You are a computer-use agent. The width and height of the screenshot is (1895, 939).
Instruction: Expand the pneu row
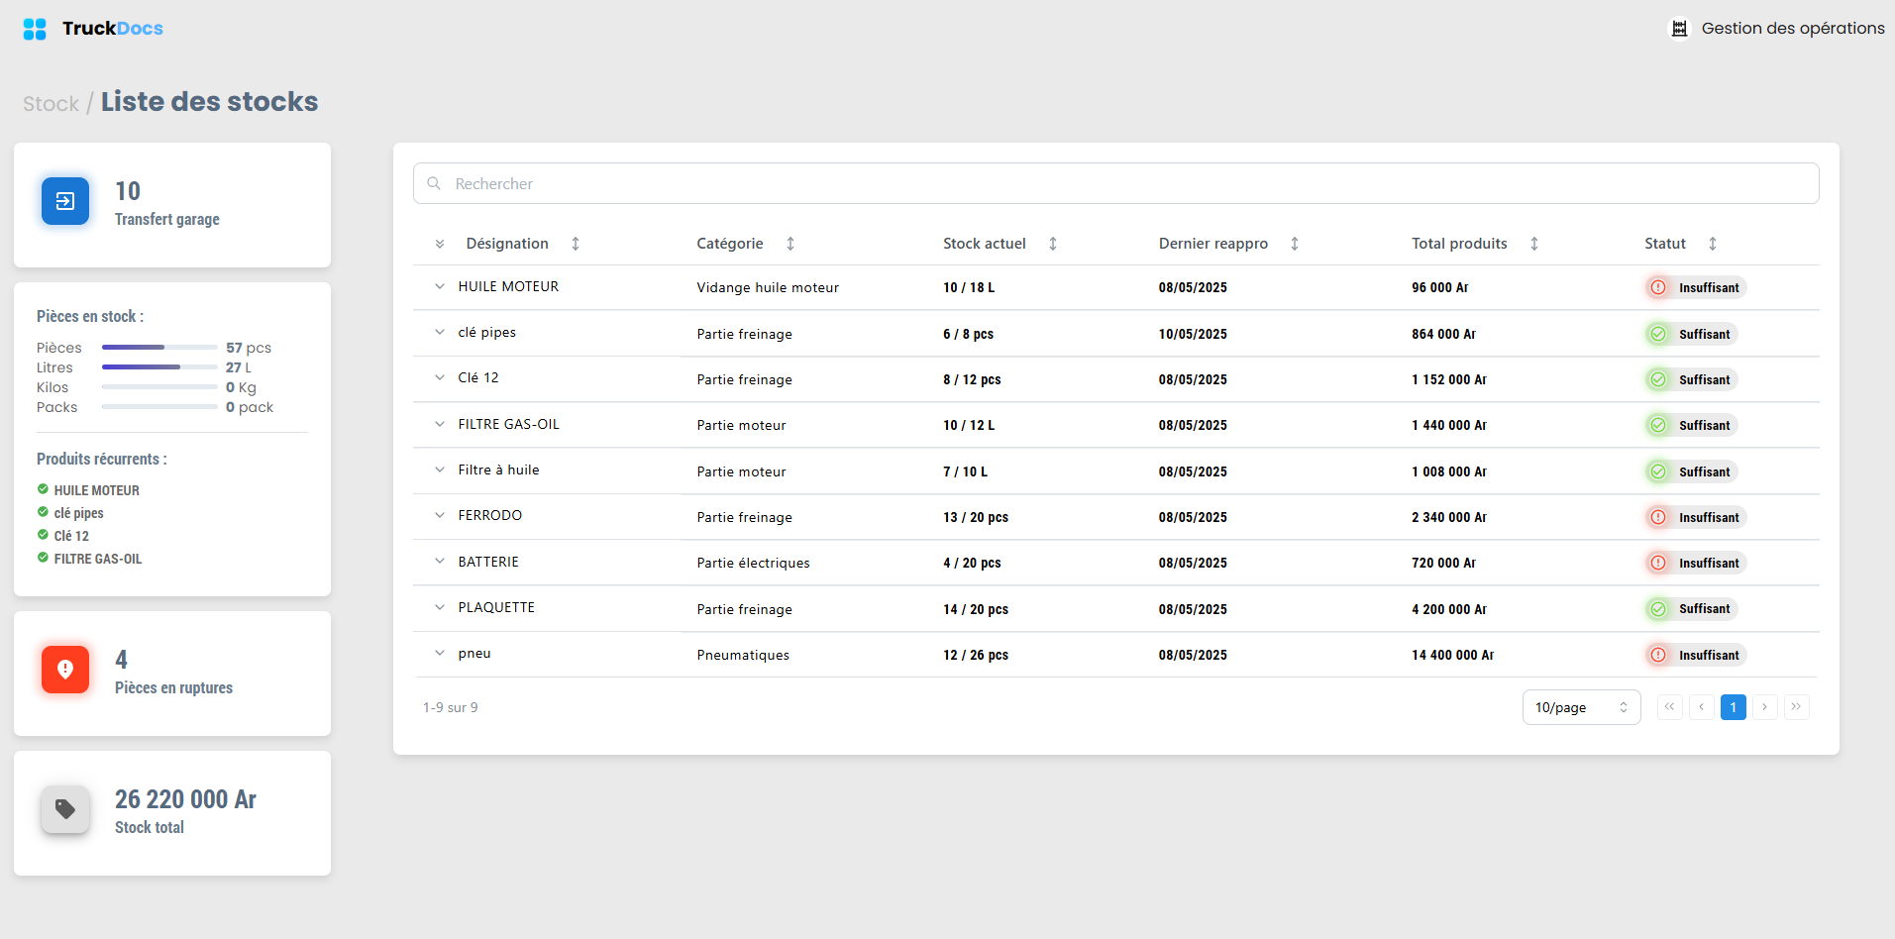tap(440, 653)
